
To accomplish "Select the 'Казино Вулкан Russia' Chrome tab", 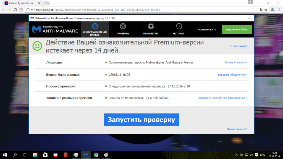I will coord(22,3).
